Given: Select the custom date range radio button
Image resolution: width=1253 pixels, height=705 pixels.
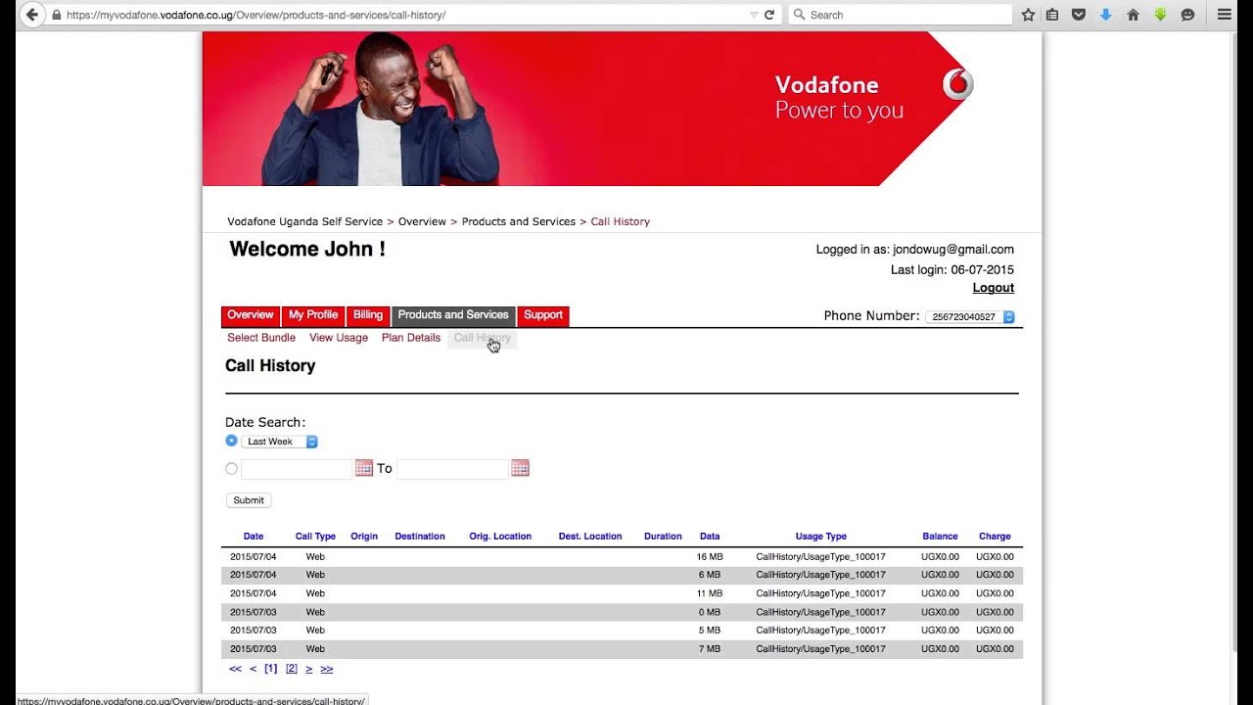Looking at the screenshot, I should click(x=231, y=468).
